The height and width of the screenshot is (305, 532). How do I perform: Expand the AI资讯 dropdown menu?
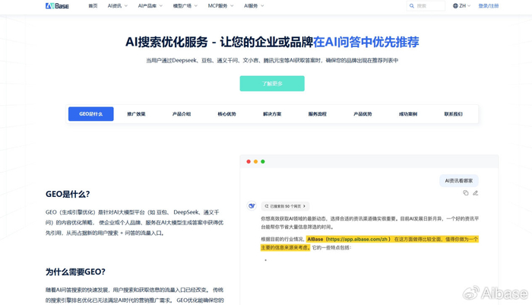click(x=117, y=6)
